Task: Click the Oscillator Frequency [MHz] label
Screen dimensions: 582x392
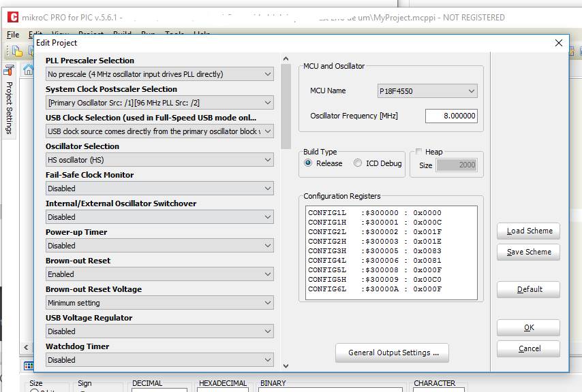Action: 354,116
